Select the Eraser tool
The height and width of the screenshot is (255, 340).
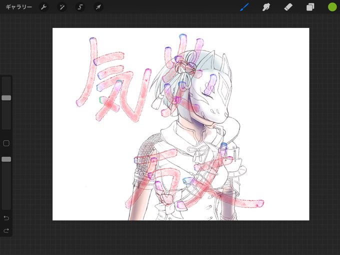click(x=288, y=7)
